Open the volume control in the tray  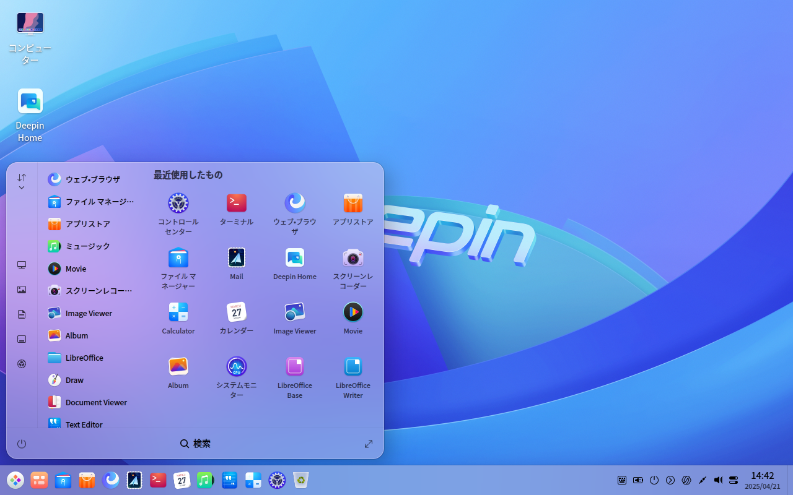pyautogui.click(x=718, y=480)
